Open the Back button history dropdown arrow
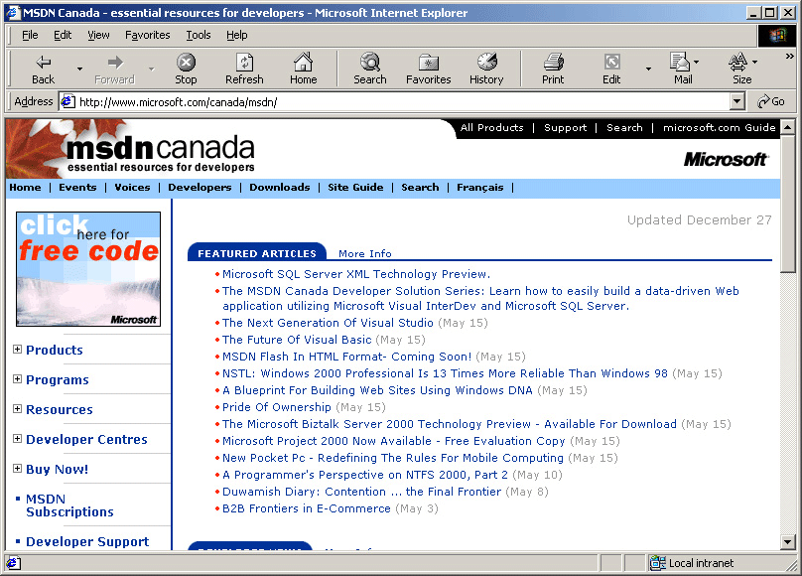Screen dimensions: 802x576 79,69
